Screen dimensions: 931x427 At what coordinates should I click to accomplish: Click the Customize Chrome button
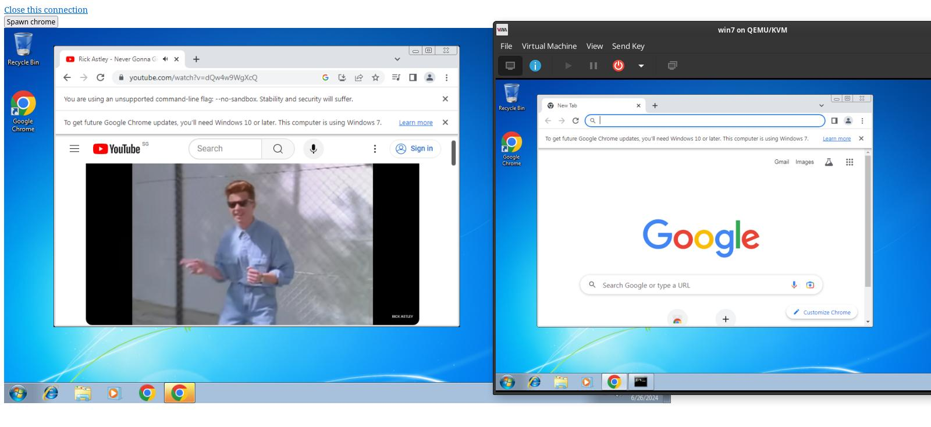822,312
